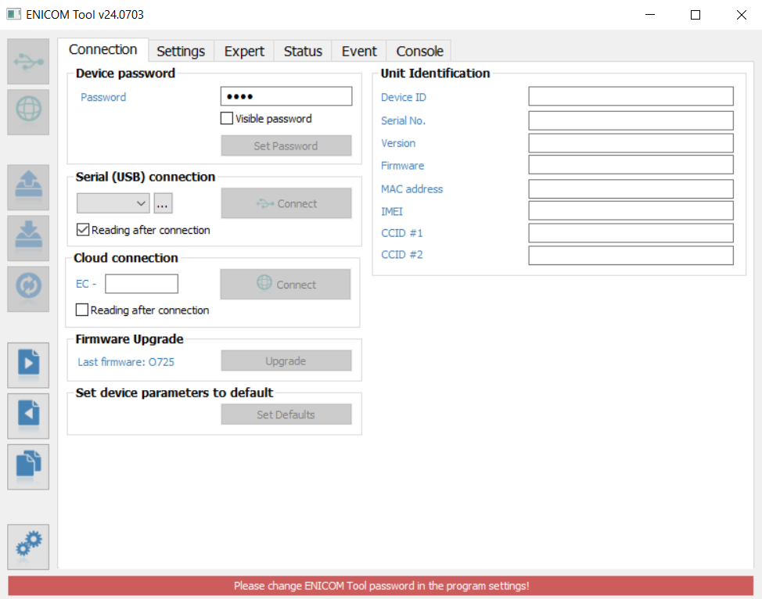Click the Set Defaults button

coord(286,414)
